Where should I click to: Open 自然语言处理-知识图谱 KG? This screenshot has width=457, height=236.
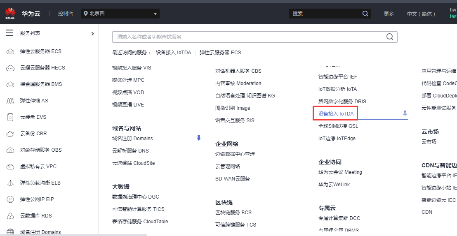[245, 96]
